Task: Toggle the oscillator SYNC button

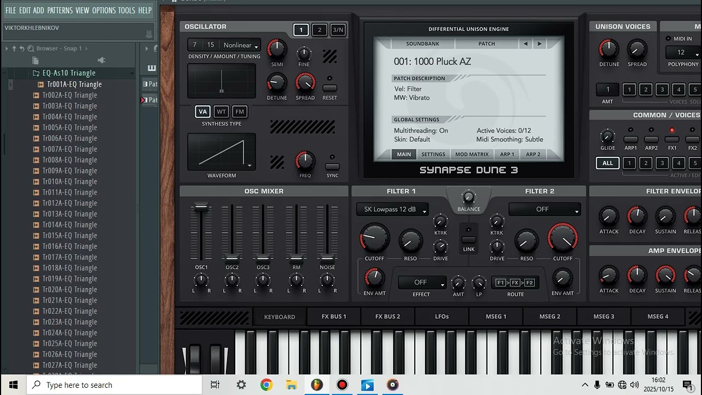Action: pos(332,166)
